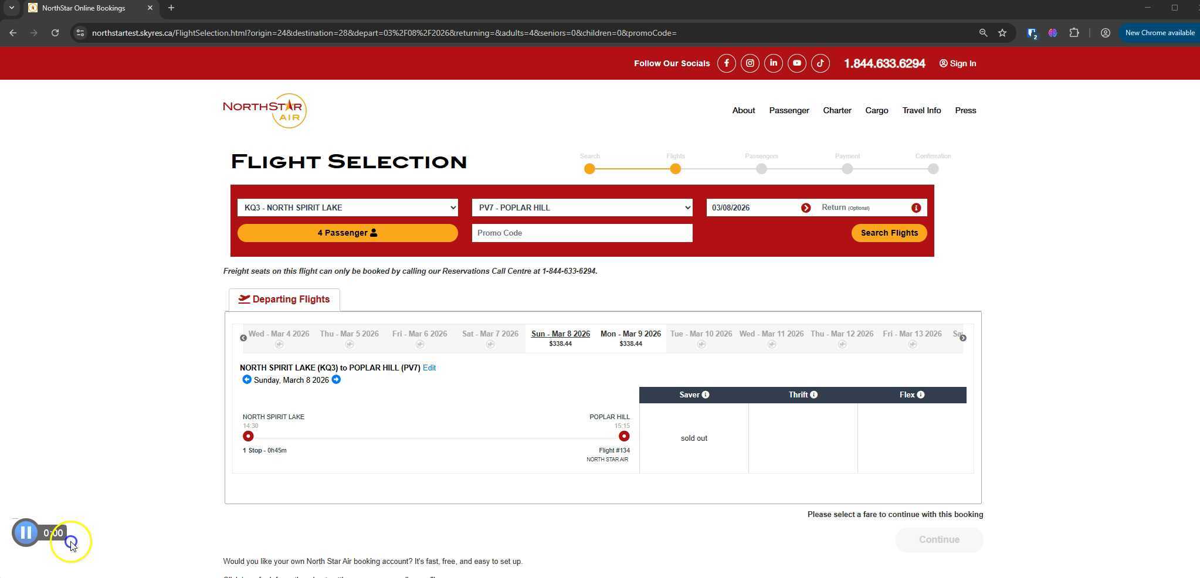Screen dimensions: 1200x578
Task: Reload the page in Chrome
Action: pyautogui.click(x=55, y=33)
